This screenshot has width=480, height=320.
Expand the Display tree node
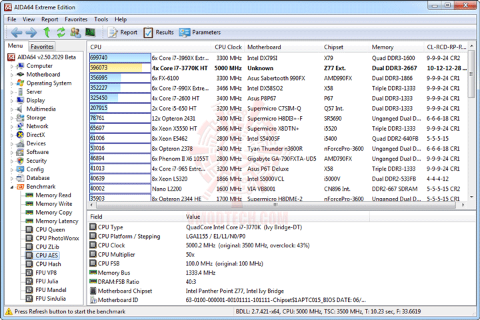(12, 101)
